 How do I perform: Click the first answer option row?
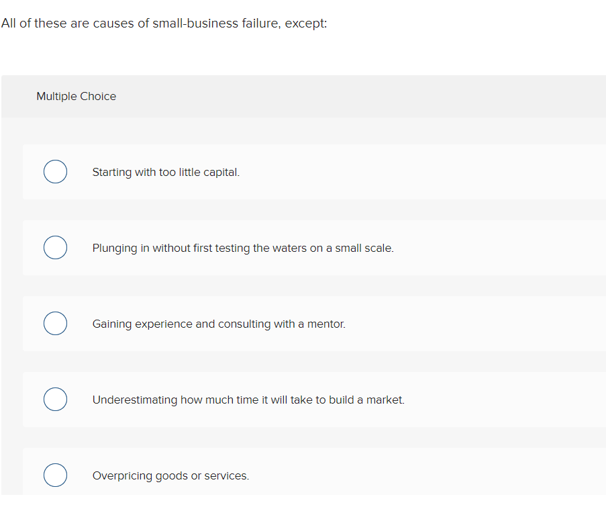(302, 171)
